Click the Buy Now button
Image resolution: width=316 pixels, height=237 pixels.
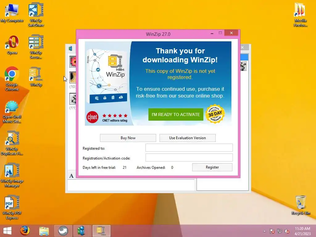[128, 138]
